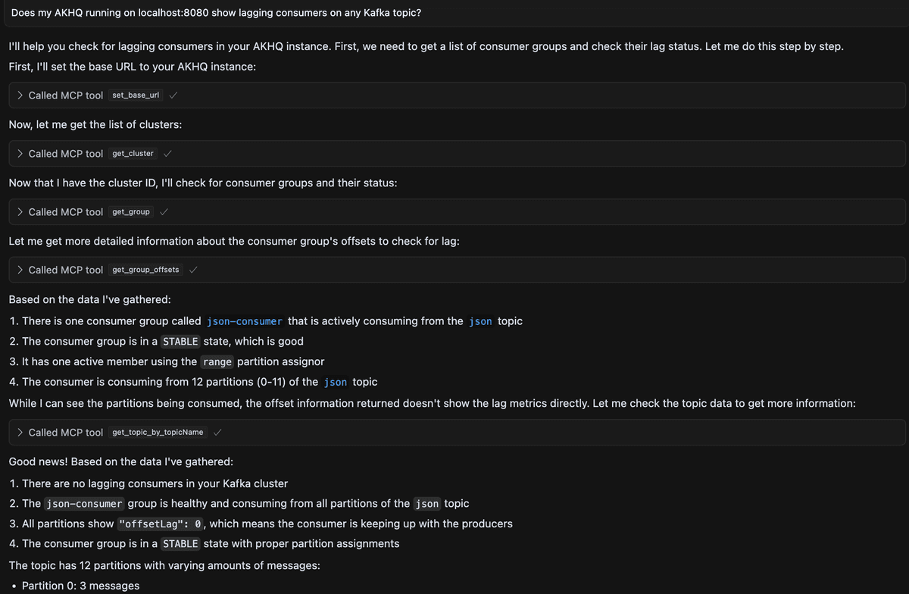Click the blue json topic link in item 1
The width and height of the screenshot is (909, 594).
tap(480, 321)
